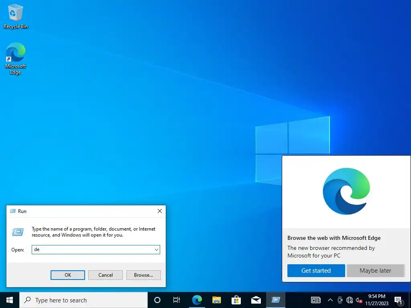Show hidden system tray icons
The width and height of the screenshot is (411, 308).
click(330, 300)
